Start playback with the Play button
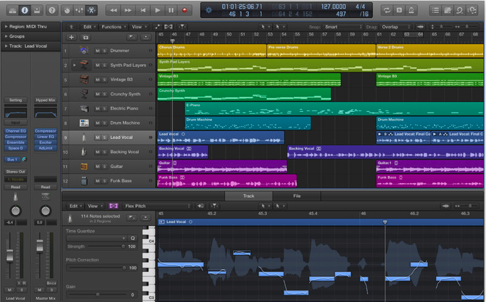 click(x=157, y=10)
